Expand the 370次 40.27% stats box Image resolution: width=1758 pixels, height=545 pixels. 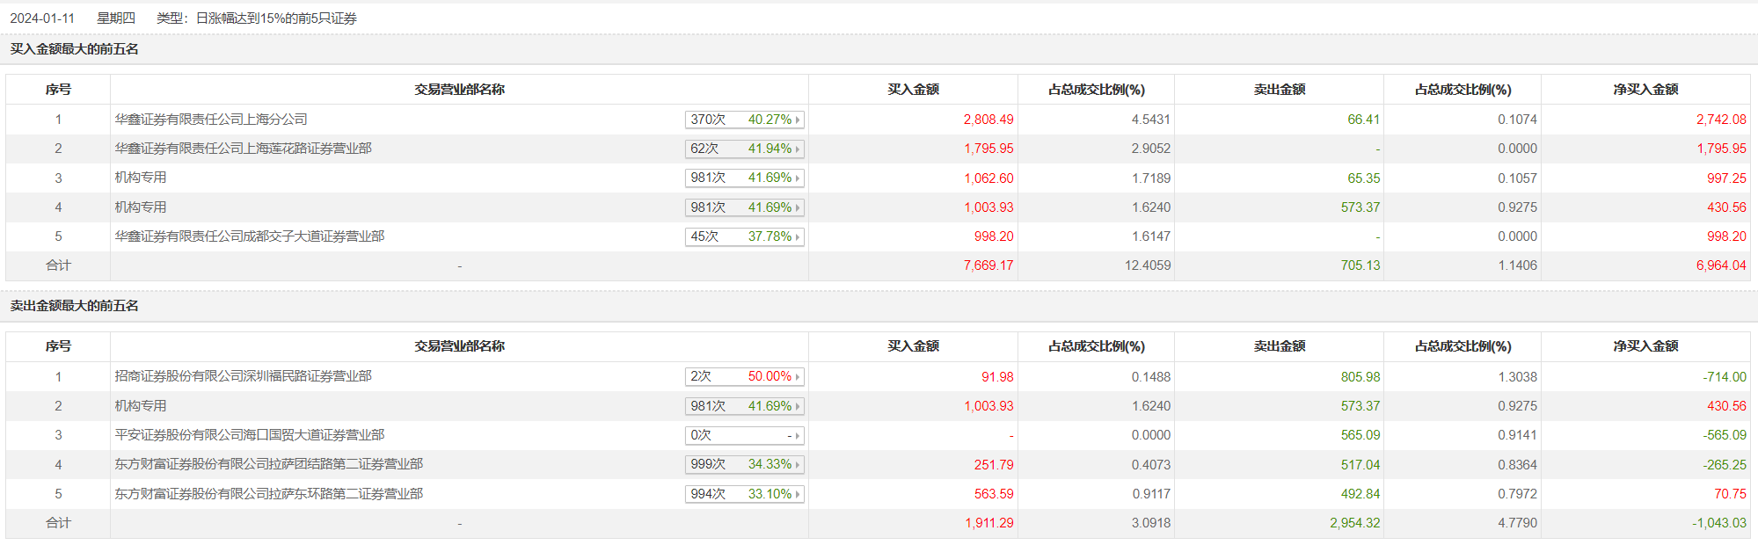(744, 120)
